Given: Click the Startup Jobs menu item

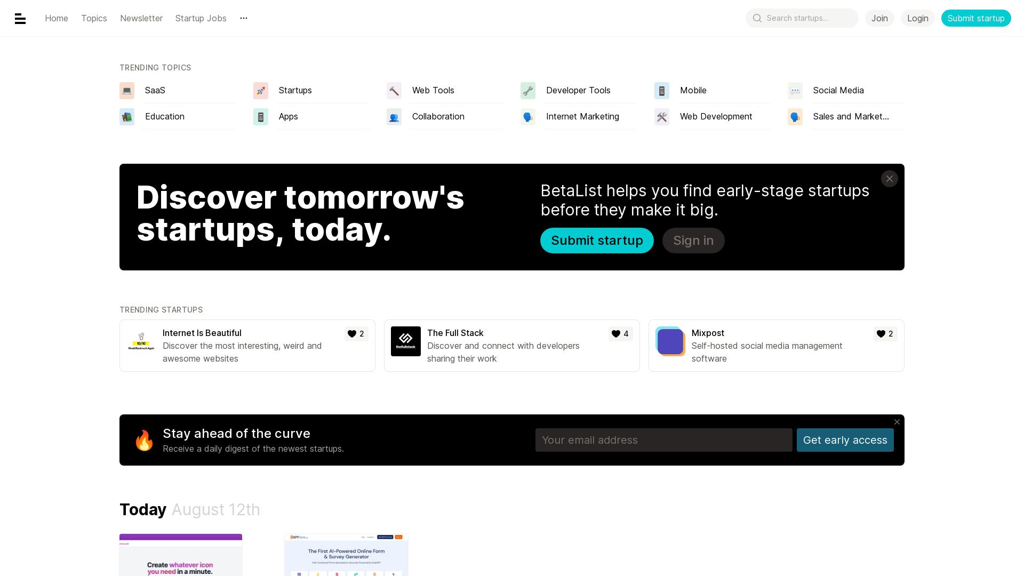Looking at the screenshot, I should [x=201, y=18].
